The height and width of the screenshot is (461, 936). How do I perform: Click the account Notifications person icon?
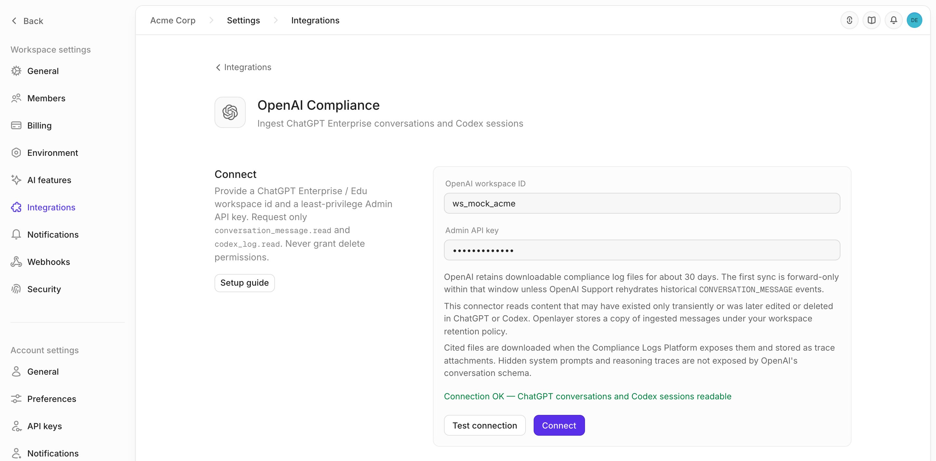point(16,453)
